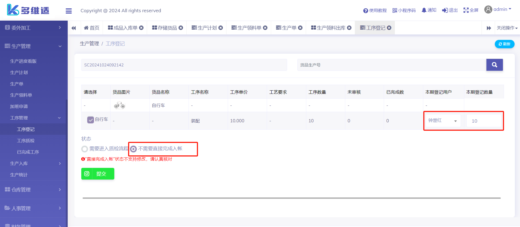
Task: Select 不需要直接完成入帐 radio option
Action: pyautogui.click(x=134, y=149)
